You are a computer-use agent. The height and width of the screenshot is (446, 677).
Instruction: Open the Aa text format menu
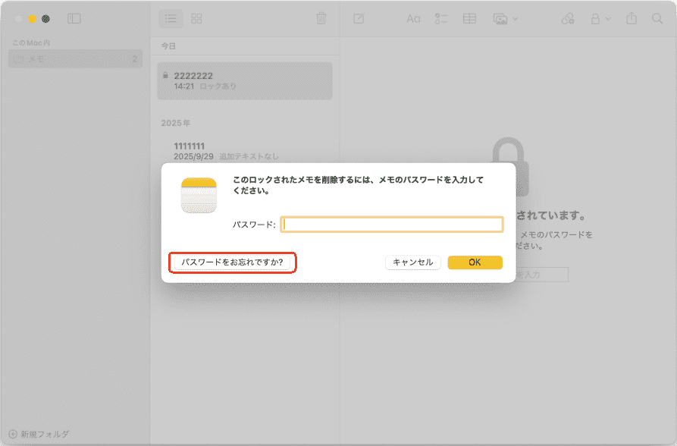413,18
